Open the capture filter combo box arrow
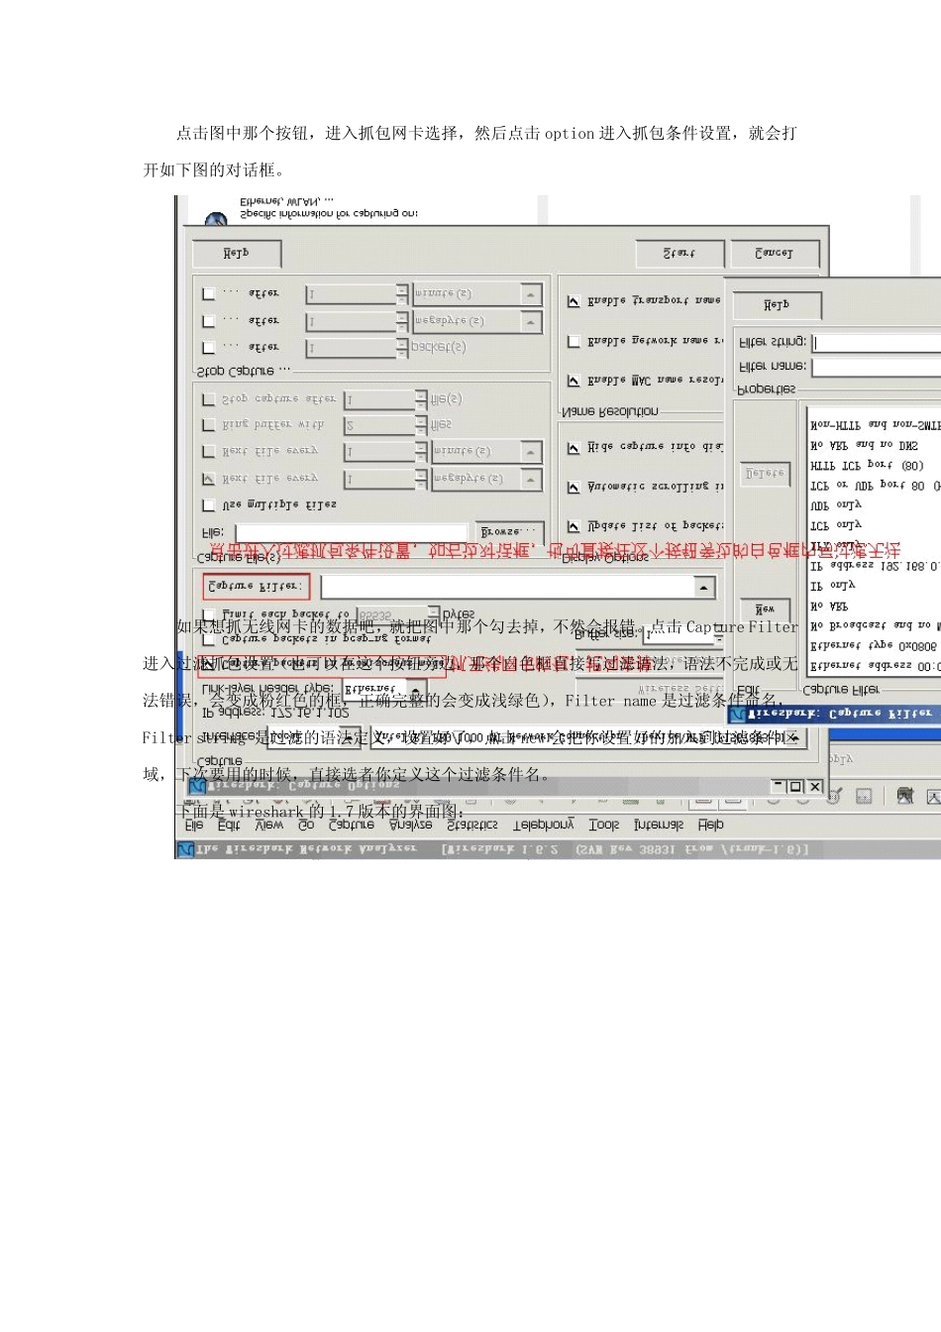The height and width of the screenshot is (1332, 941). [x=704, y=588]
